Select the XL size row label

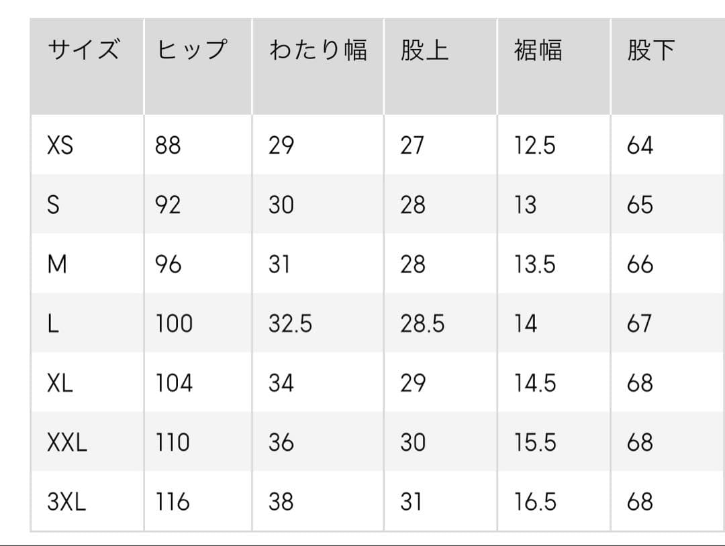point(60,383)
